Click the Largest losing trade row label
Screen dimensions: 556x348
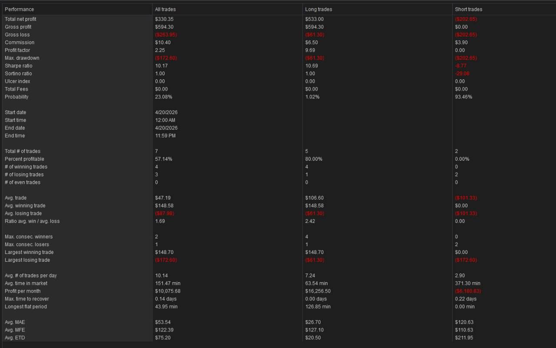point(27,260)
